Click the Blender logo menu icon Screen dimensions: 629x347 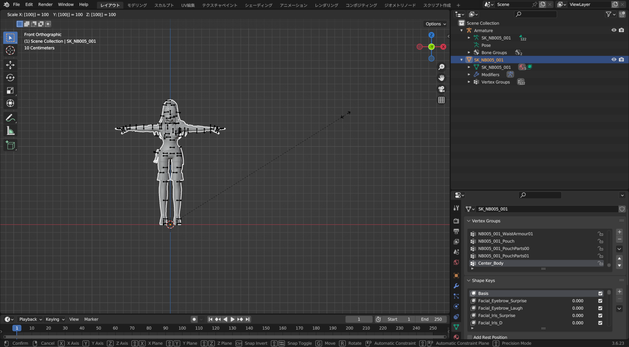point(7,5)
